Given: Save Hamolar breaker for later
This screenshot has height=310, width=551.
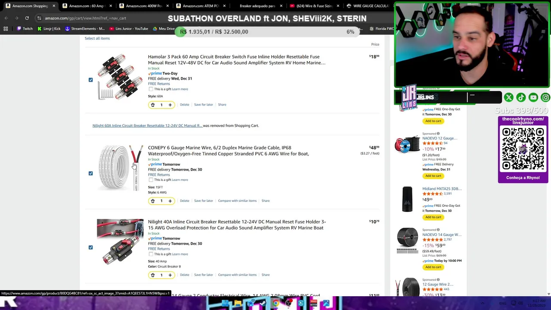Looking at the screenshot, I should coord(204,105).
